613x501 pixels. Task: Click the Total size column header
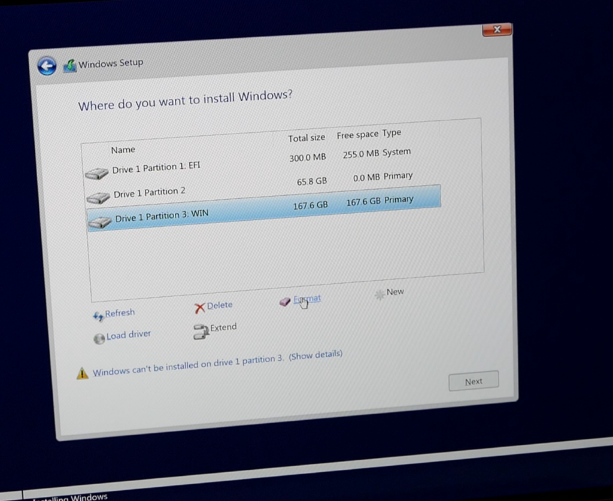tap(306, 138)
